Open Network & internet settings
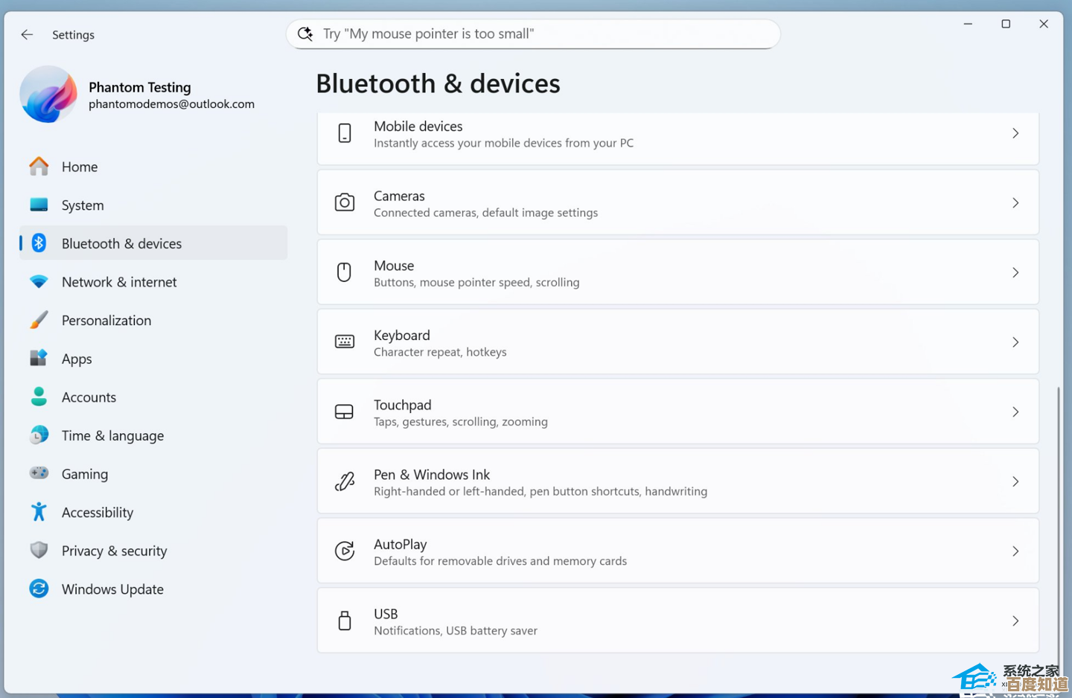The width and height of the screenshot is (1072, 698). (x=119, y=282)
